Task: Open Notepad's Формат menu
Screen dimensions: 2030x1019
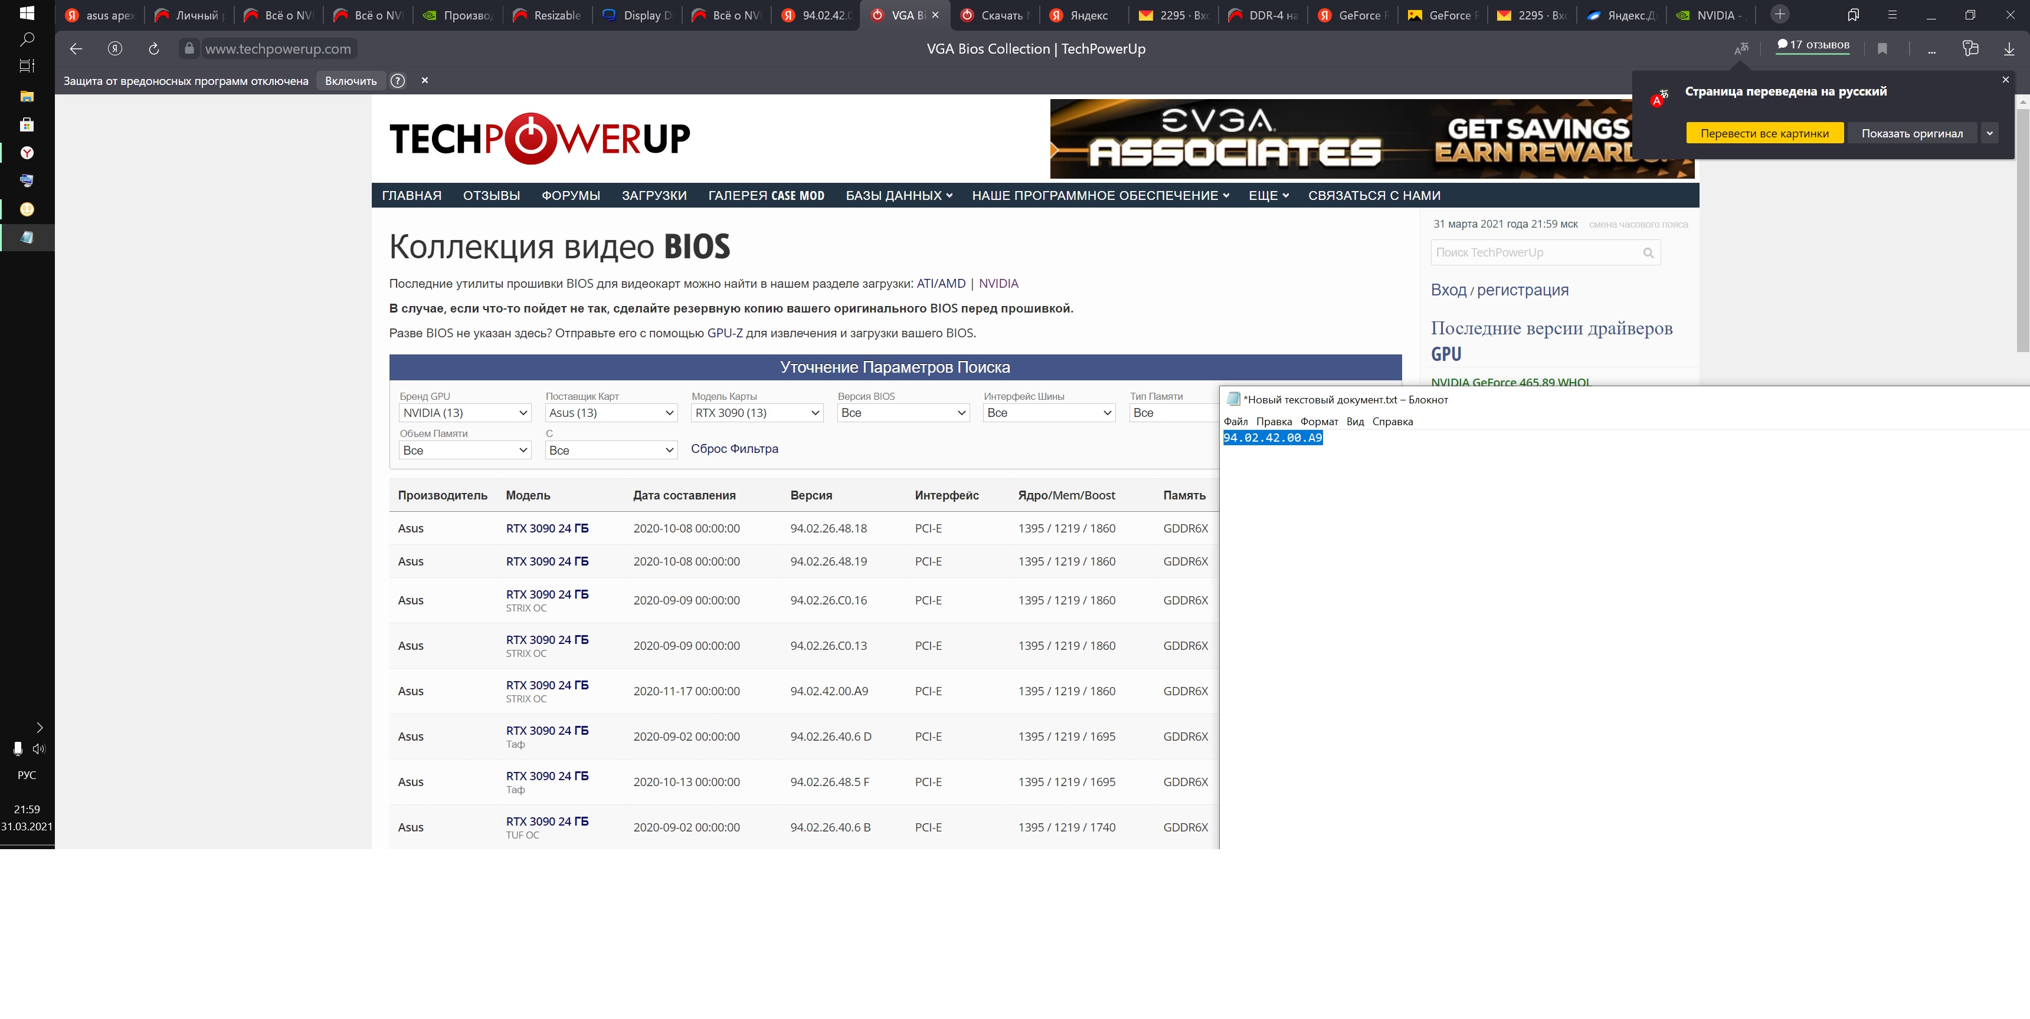Action: (1318, 421)
